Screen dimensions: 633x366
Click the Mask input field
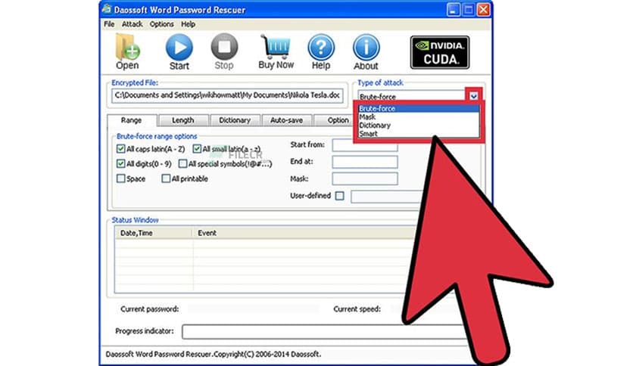365,178
